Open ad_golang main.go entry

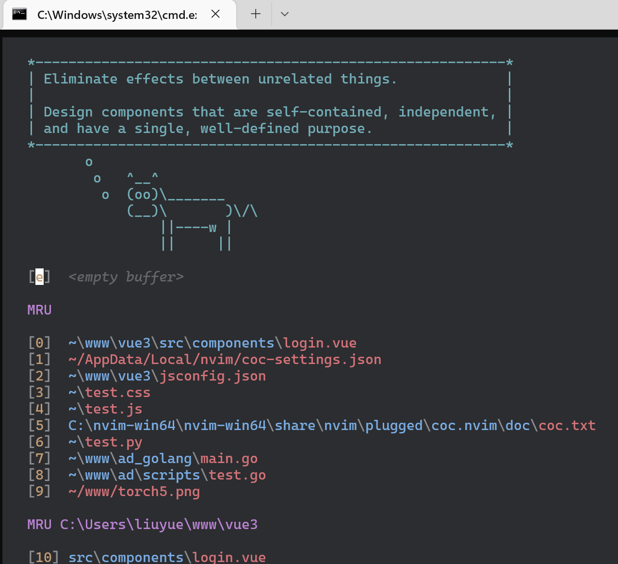click(163, 459)
